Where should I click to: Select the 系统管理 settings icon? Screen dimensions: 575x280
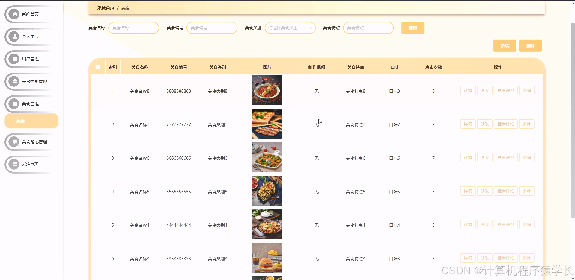coord(14,164)
